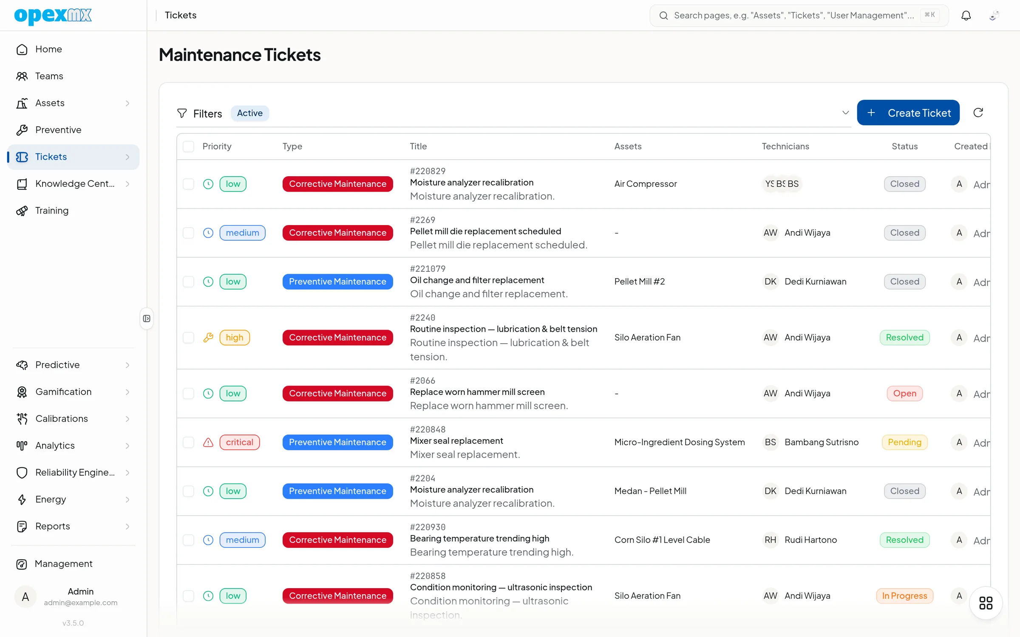Screen dimensions: 1020x637
Task: Expand the Analytics submenu
Action: click(x=127, y=445)
